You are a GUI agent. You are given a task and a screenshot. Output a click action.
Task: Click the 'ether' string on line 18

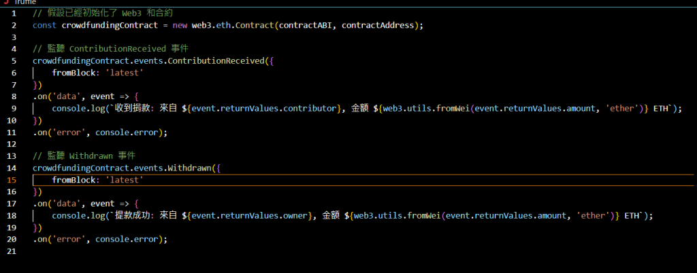(x=594, y=216)
